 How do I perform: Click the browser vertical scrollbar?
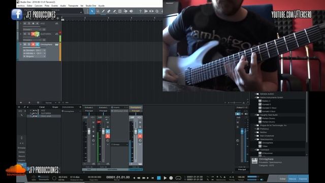click(x=307, y=116)
